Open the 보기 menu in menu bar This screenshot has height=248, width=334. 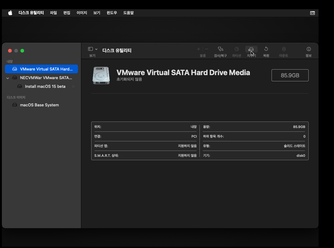click(97, 13)
